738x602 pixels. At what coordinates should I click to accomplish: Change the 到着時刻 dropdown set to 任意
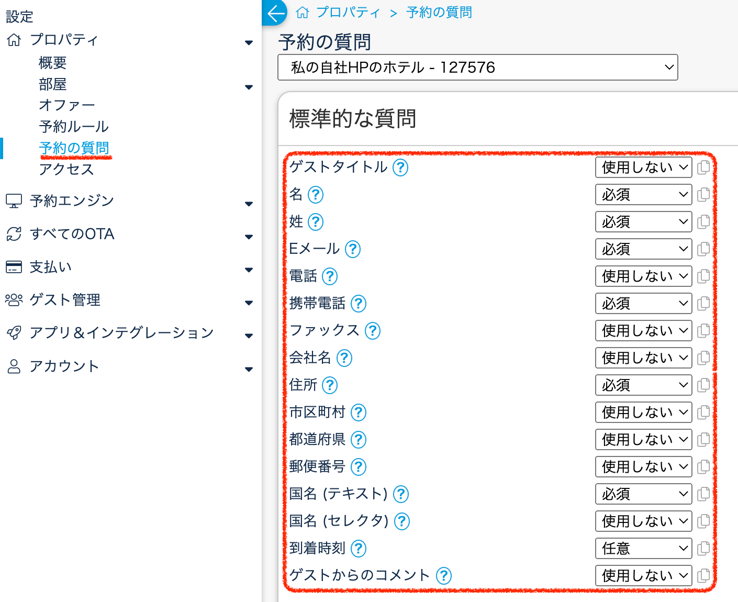point(643,549)
